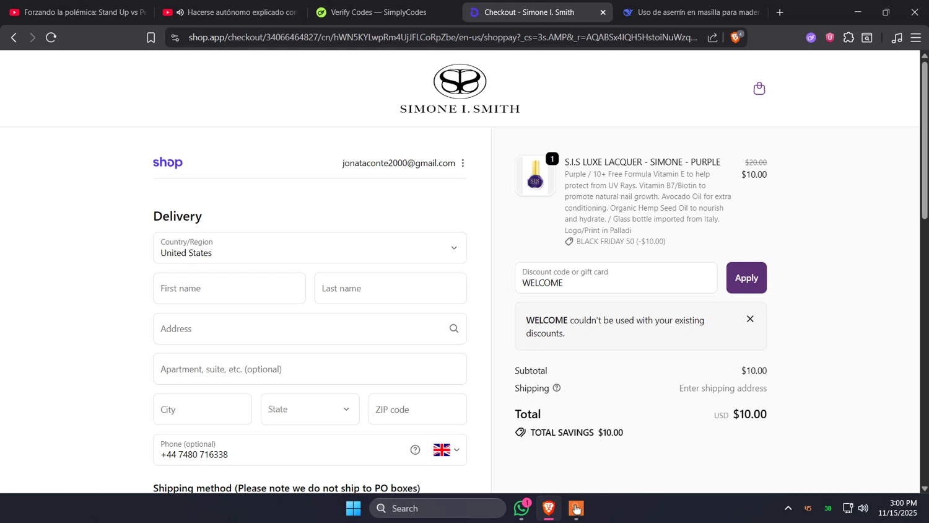Open volume control in system tray
Image resolution: width=929 pixels, height=523 pixels.
tap(863, 508)
